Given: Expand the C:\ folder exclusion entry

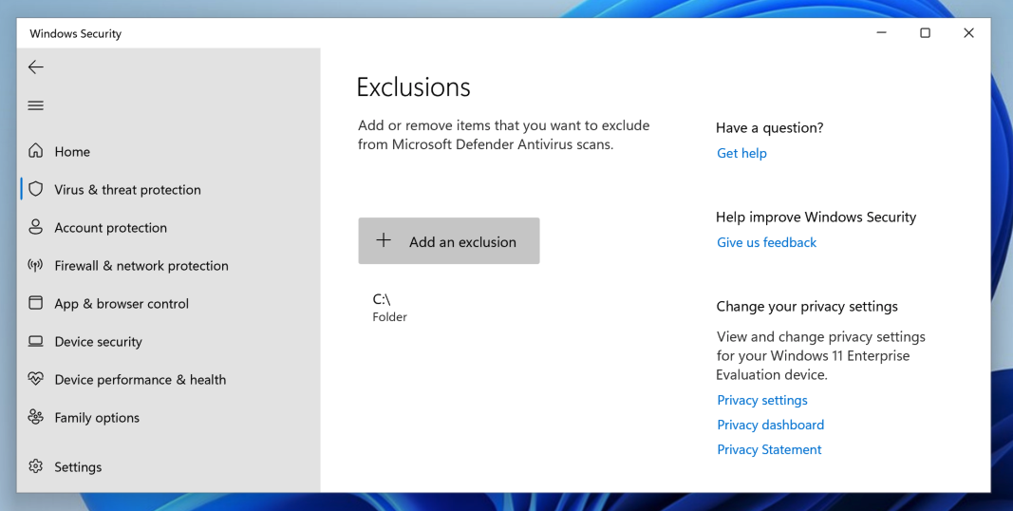Looking at the screenshot, I should [389, 307].
